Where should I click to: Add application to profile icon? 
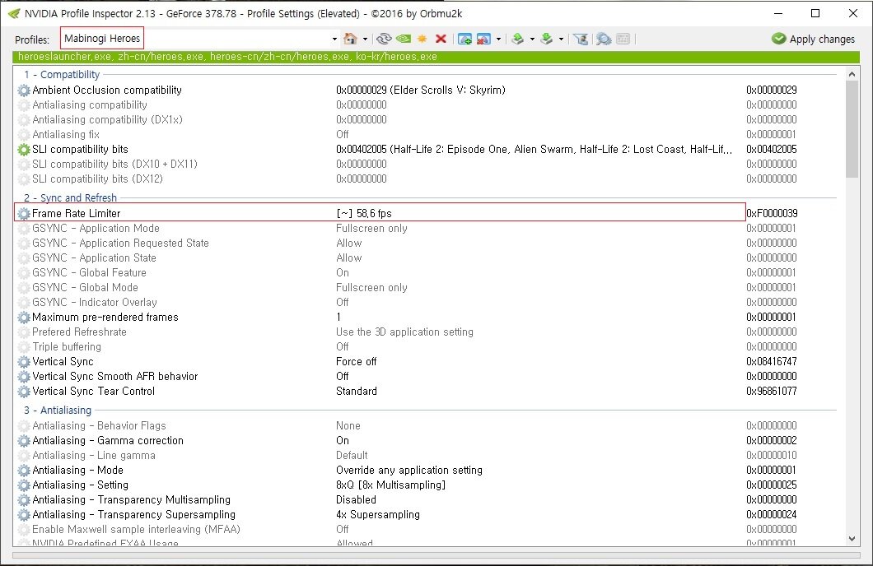coord(465,39)
